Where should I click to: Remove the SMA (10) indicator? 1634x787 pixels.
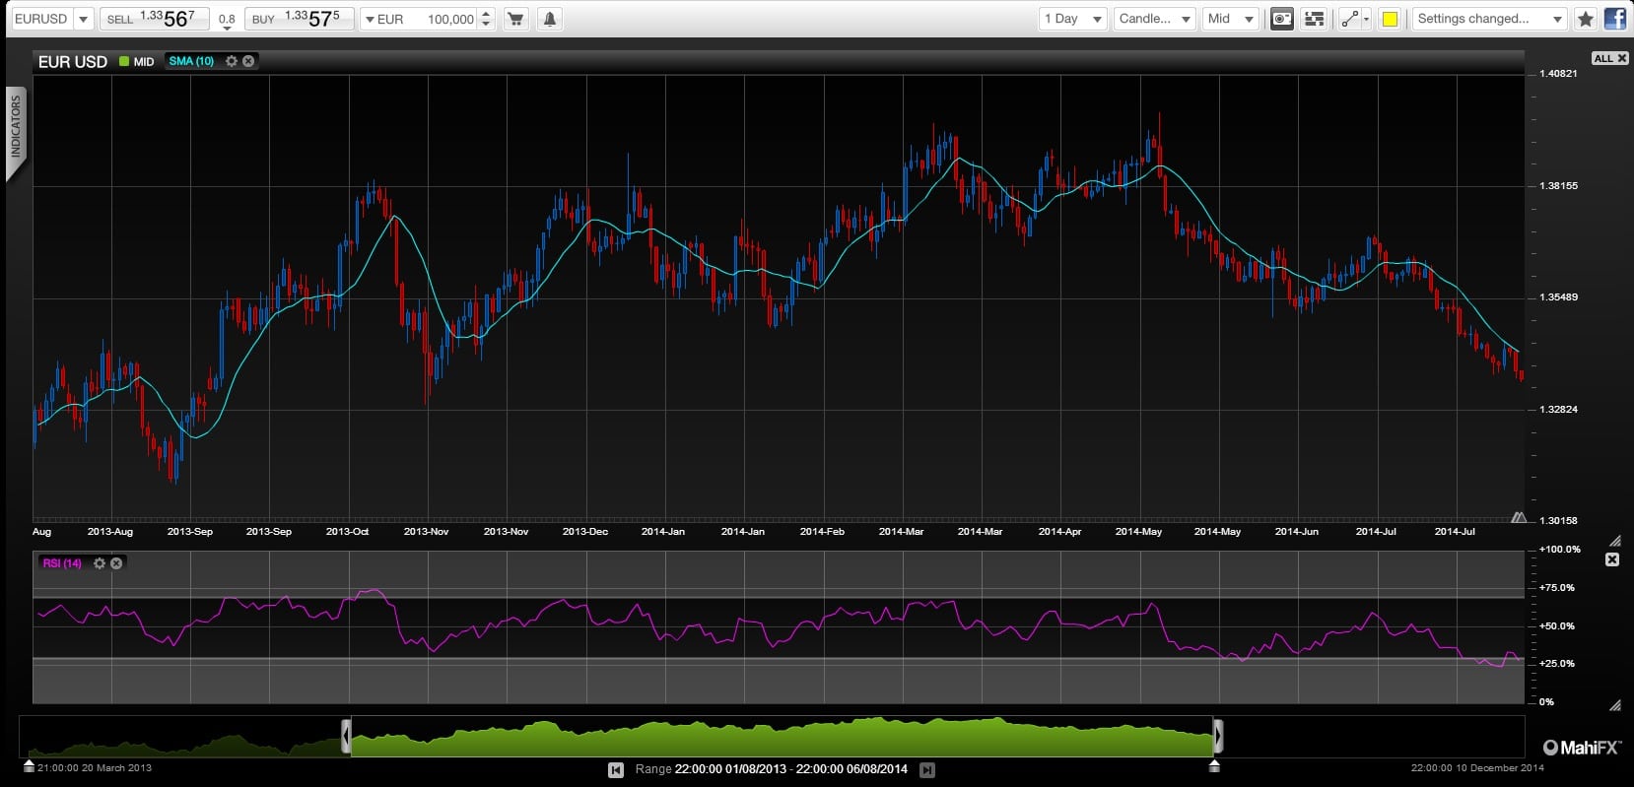(x=248, y=61)
